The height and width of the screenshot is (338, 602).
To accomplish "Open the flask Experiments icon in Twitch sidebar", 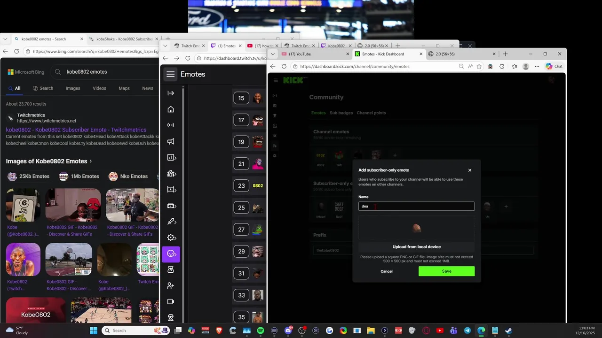I will (171, 269).
